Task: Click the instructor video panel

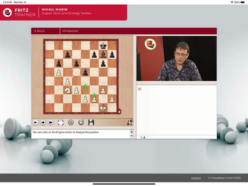Action: click(x=176, y=58)
